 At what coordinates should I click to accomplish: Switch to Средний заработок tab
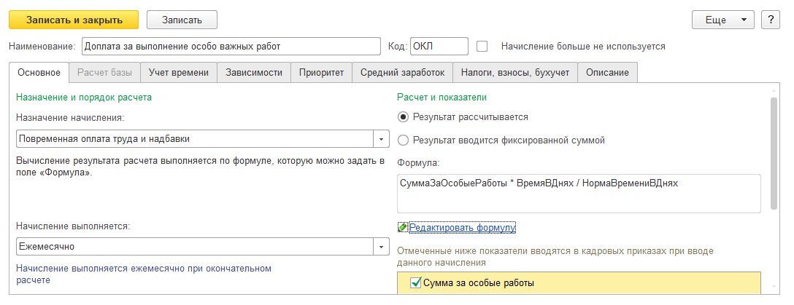point(403,73)
